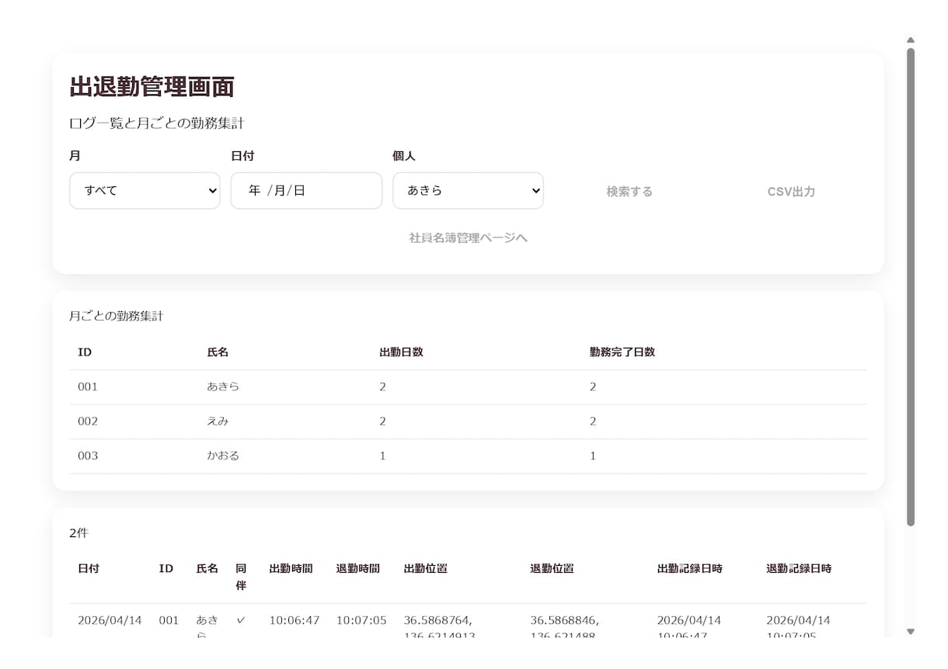The height and width of the screenshot is (669, 948).
Task: Click the 日付 date input field
Action: (x=306, y=191)
